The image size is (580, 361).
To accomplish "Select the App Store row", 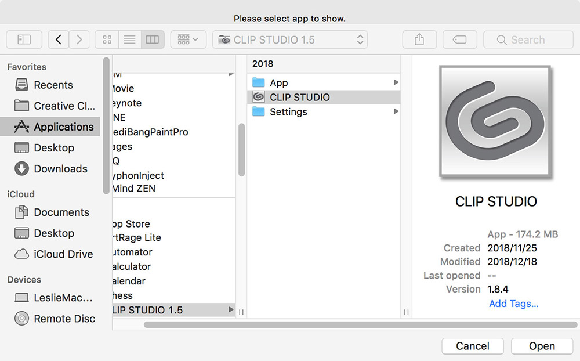I will pyautogui.click(x=174, y=224).
